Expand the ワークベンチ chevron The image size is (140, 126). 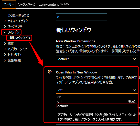pyautogui.click(x=5, y=27)
